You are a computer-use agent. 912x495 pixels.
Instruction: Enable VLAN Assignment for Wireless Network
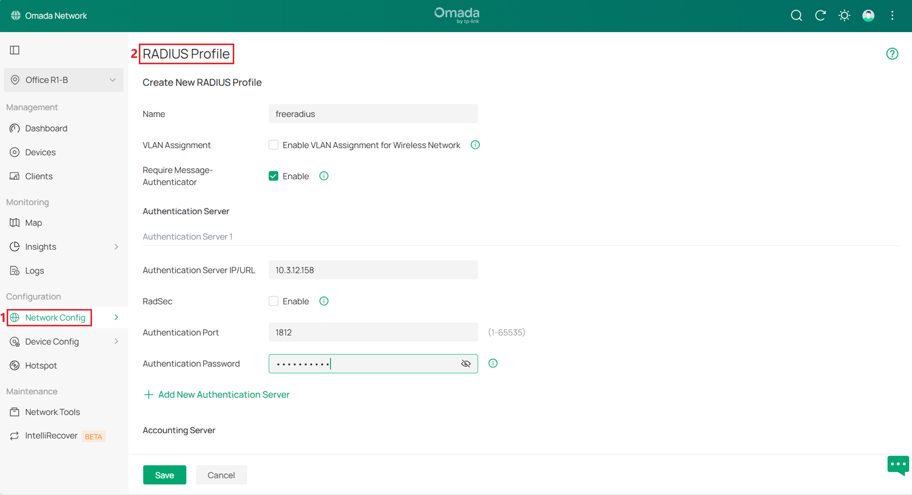point(273,145)
